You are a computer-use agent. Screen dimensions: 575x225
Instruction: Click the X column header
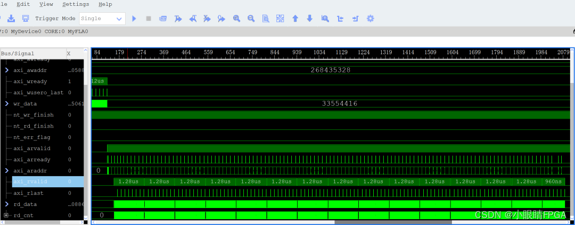[75, 54]
